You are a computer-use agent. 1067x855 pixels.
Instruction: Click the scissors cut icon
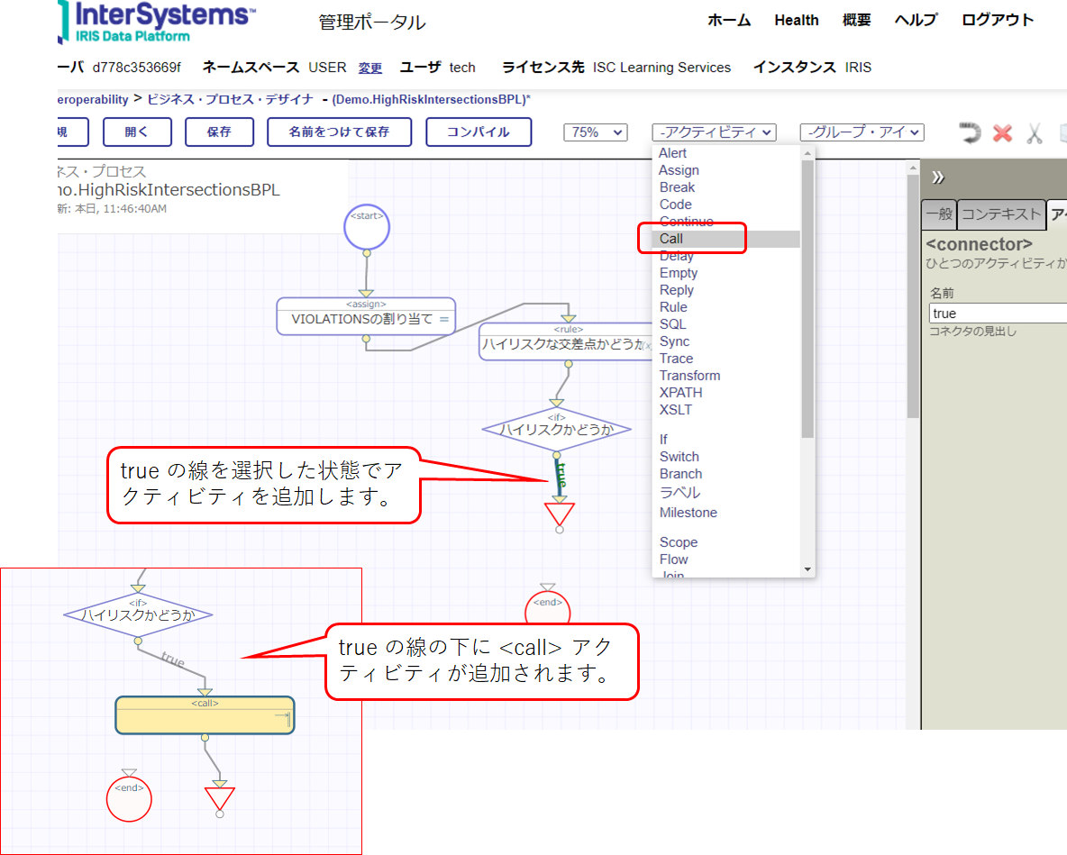click(x=1034, y=133)
